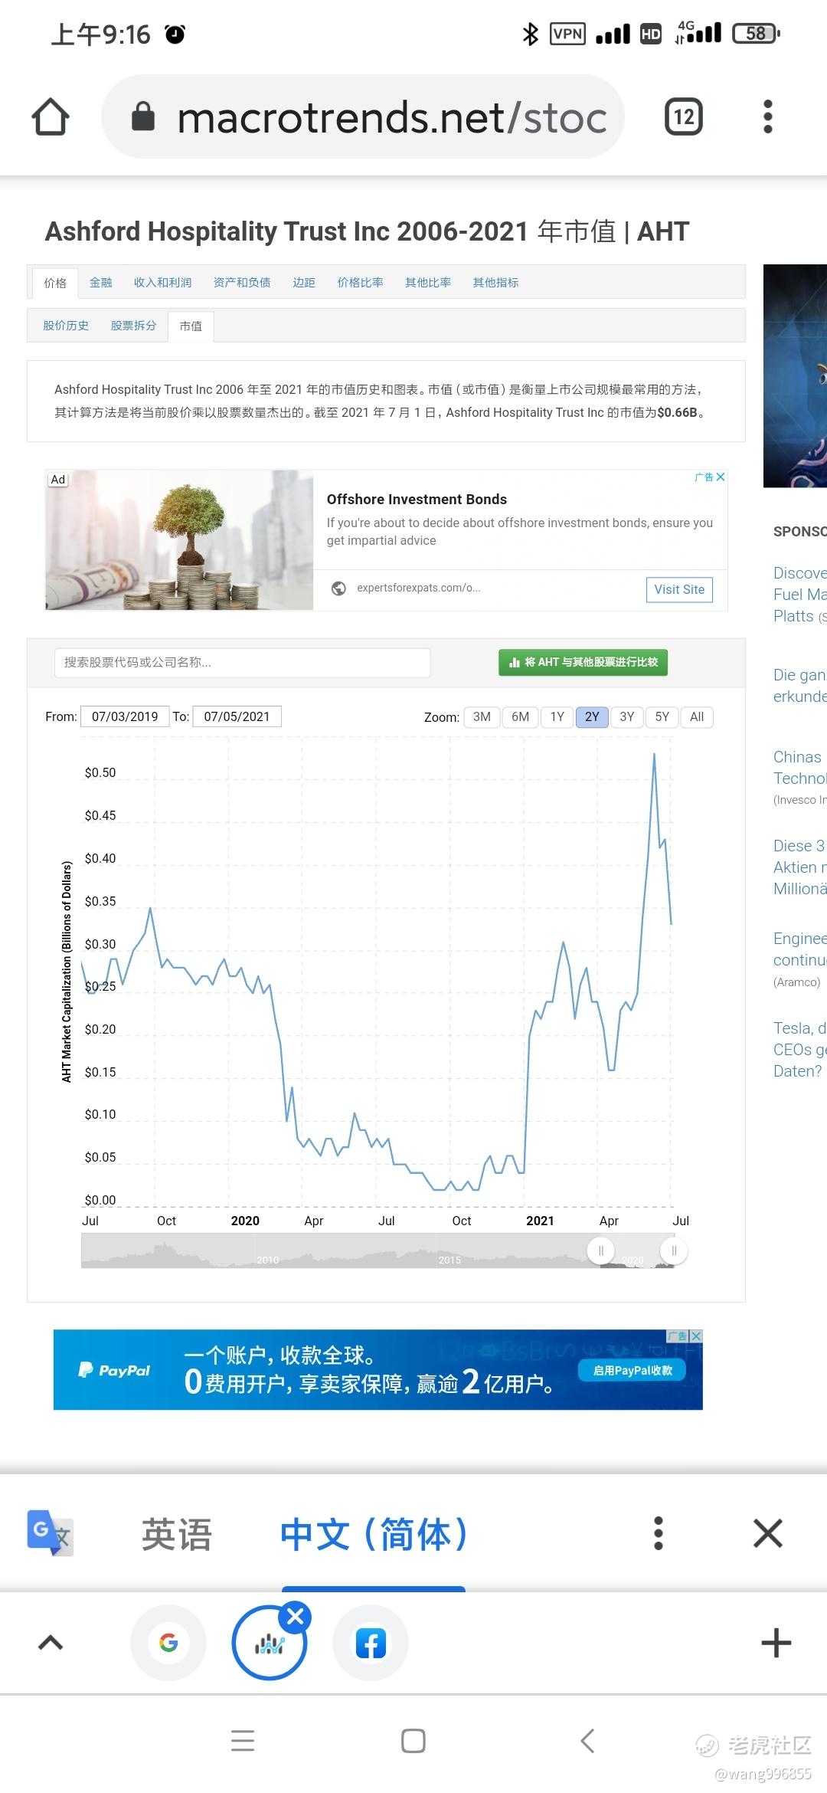Screen dimensions: 827x1793
Task: Close the PayPal banner ad
Action: point(696,1336)
